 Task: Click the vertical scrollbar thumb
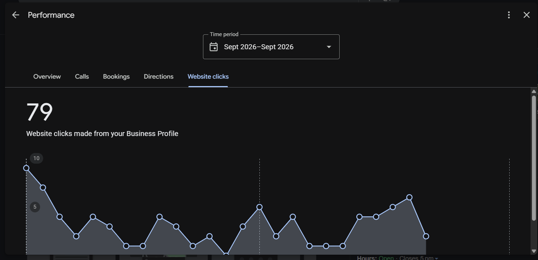click(x=534, y=158)
